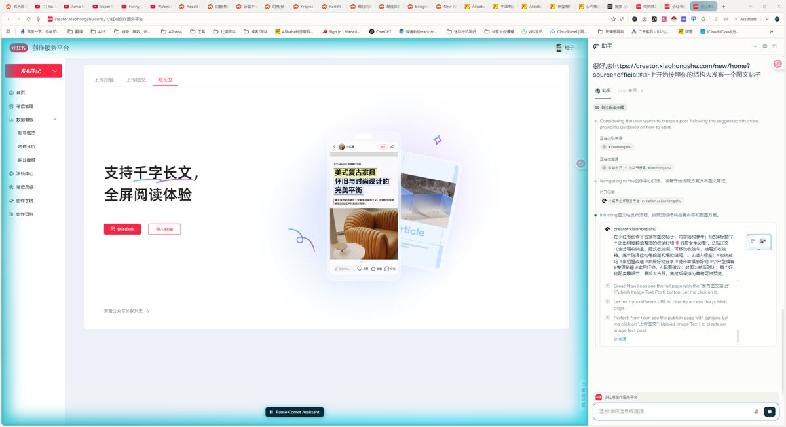Pause the Comet Assistant
The width and height of the screenshot is (786, 427).
click(x=294, y=412)
